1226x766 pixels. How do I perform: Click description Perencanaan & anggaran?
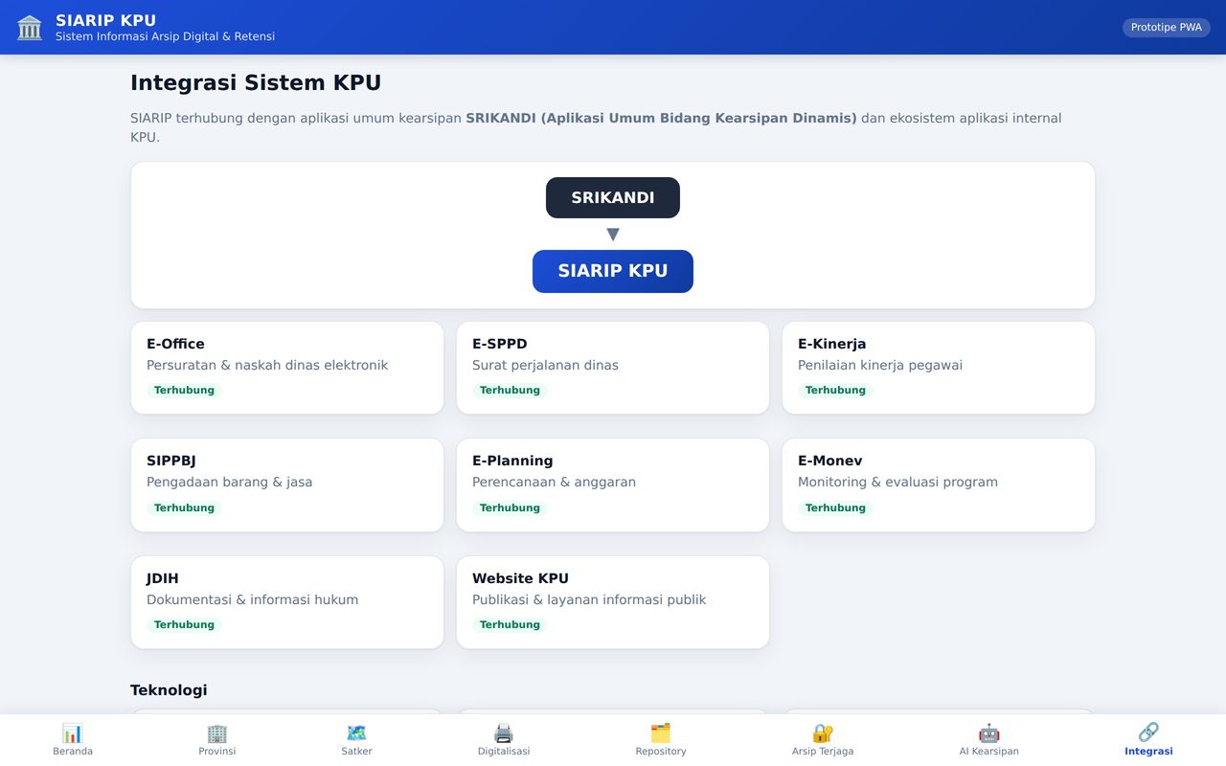[554, 482]
